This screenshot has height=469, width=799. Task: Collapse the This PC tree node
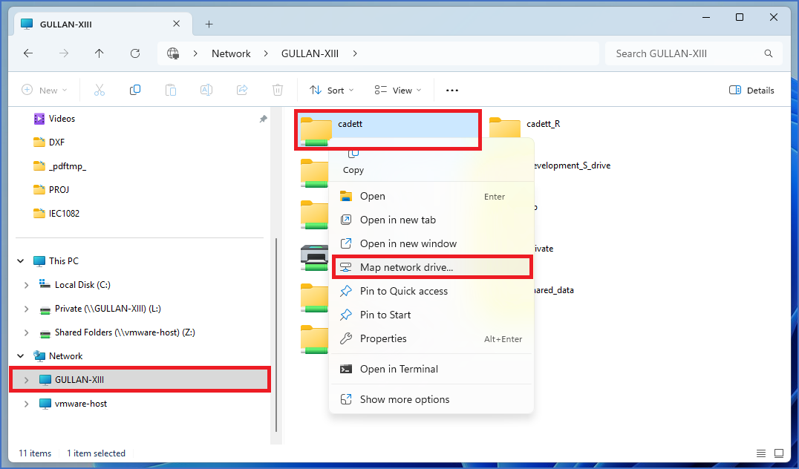coord(20,260)
